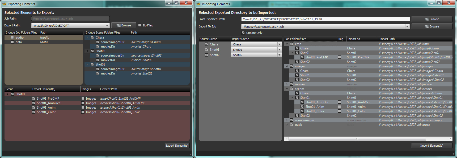This screenshot has width=457, height=158.
Task: Expand the sourceimages folder in import tree
Action: (x=287, y=120)
